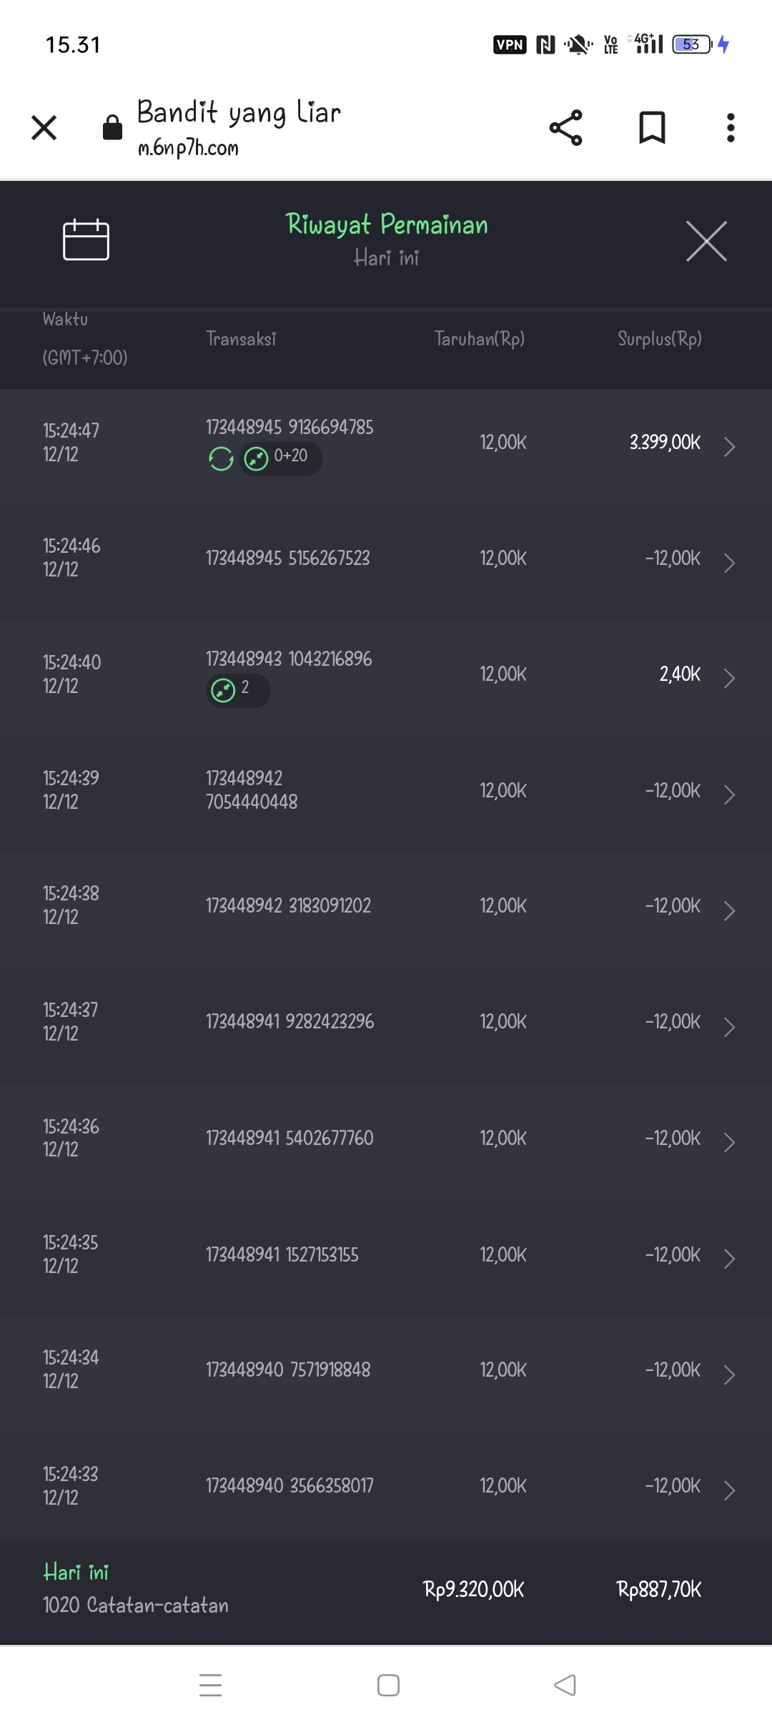772x1725 pixels.
Task: Tap the free spin 0+20 badge
Action: (280, 458)
